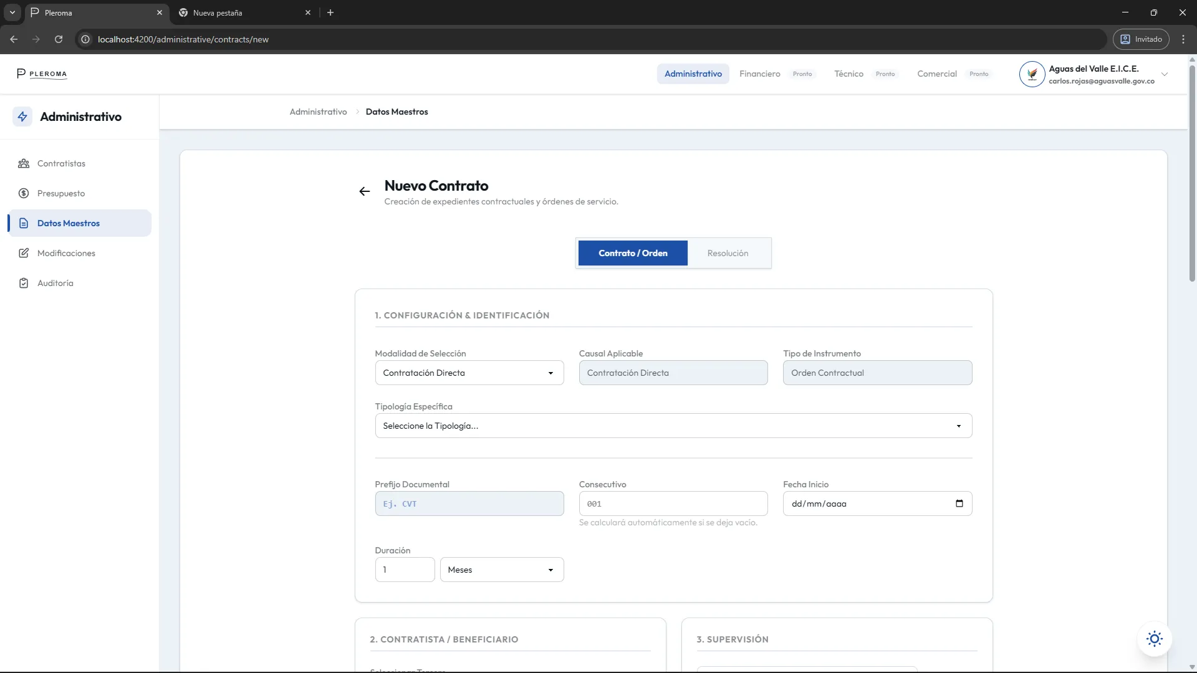Select the Contrato / Orden toggle option
The height and width of the screenshot is (673, 1197).
[633, 253]
